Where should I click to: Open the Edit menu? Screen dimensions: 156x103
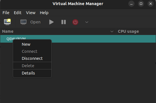point(18,13)
